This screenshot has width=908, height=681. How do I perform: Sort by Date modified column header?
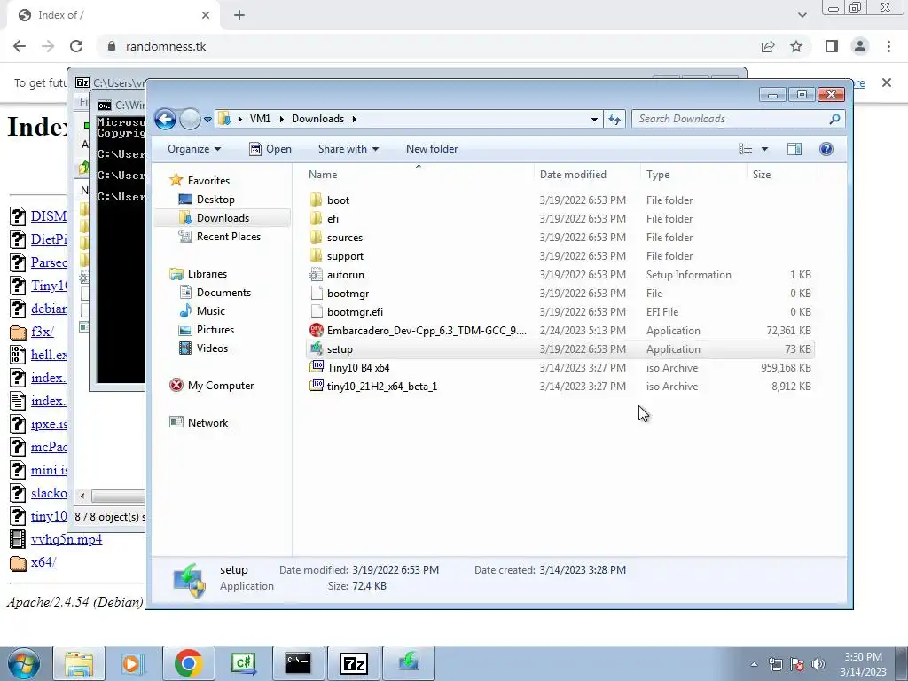point(587,175)
